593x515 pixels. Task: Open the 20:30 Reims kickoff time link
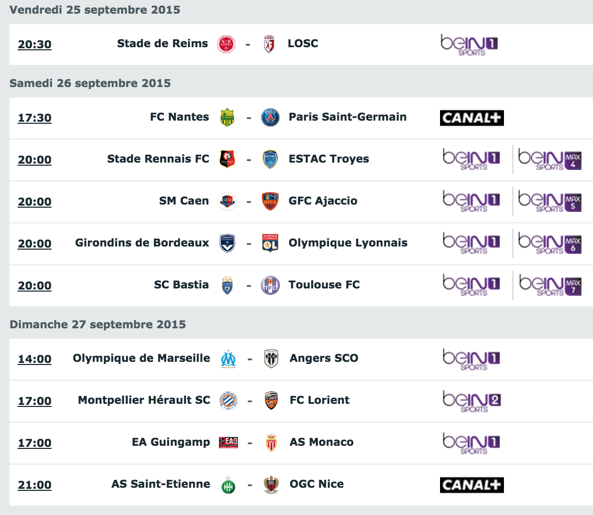point(35,44)
